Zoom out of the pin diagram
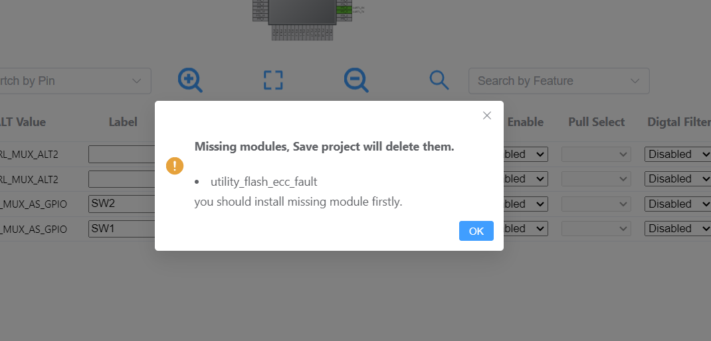Viewport: 711px width, 341px height. (x=356, y=80)
